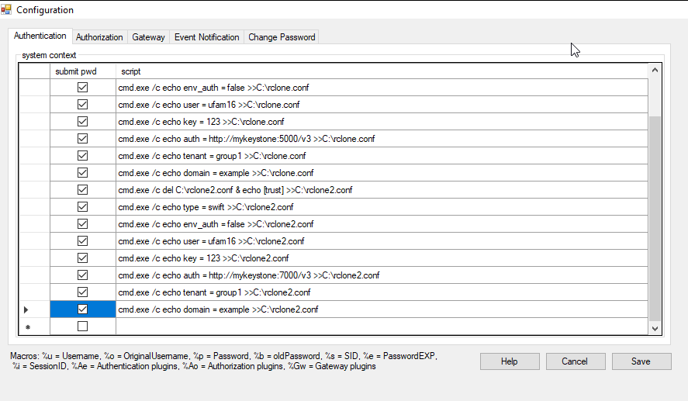Open the Event Notification tab
Viewport: 688px width, 401px height.
point(206,37)
